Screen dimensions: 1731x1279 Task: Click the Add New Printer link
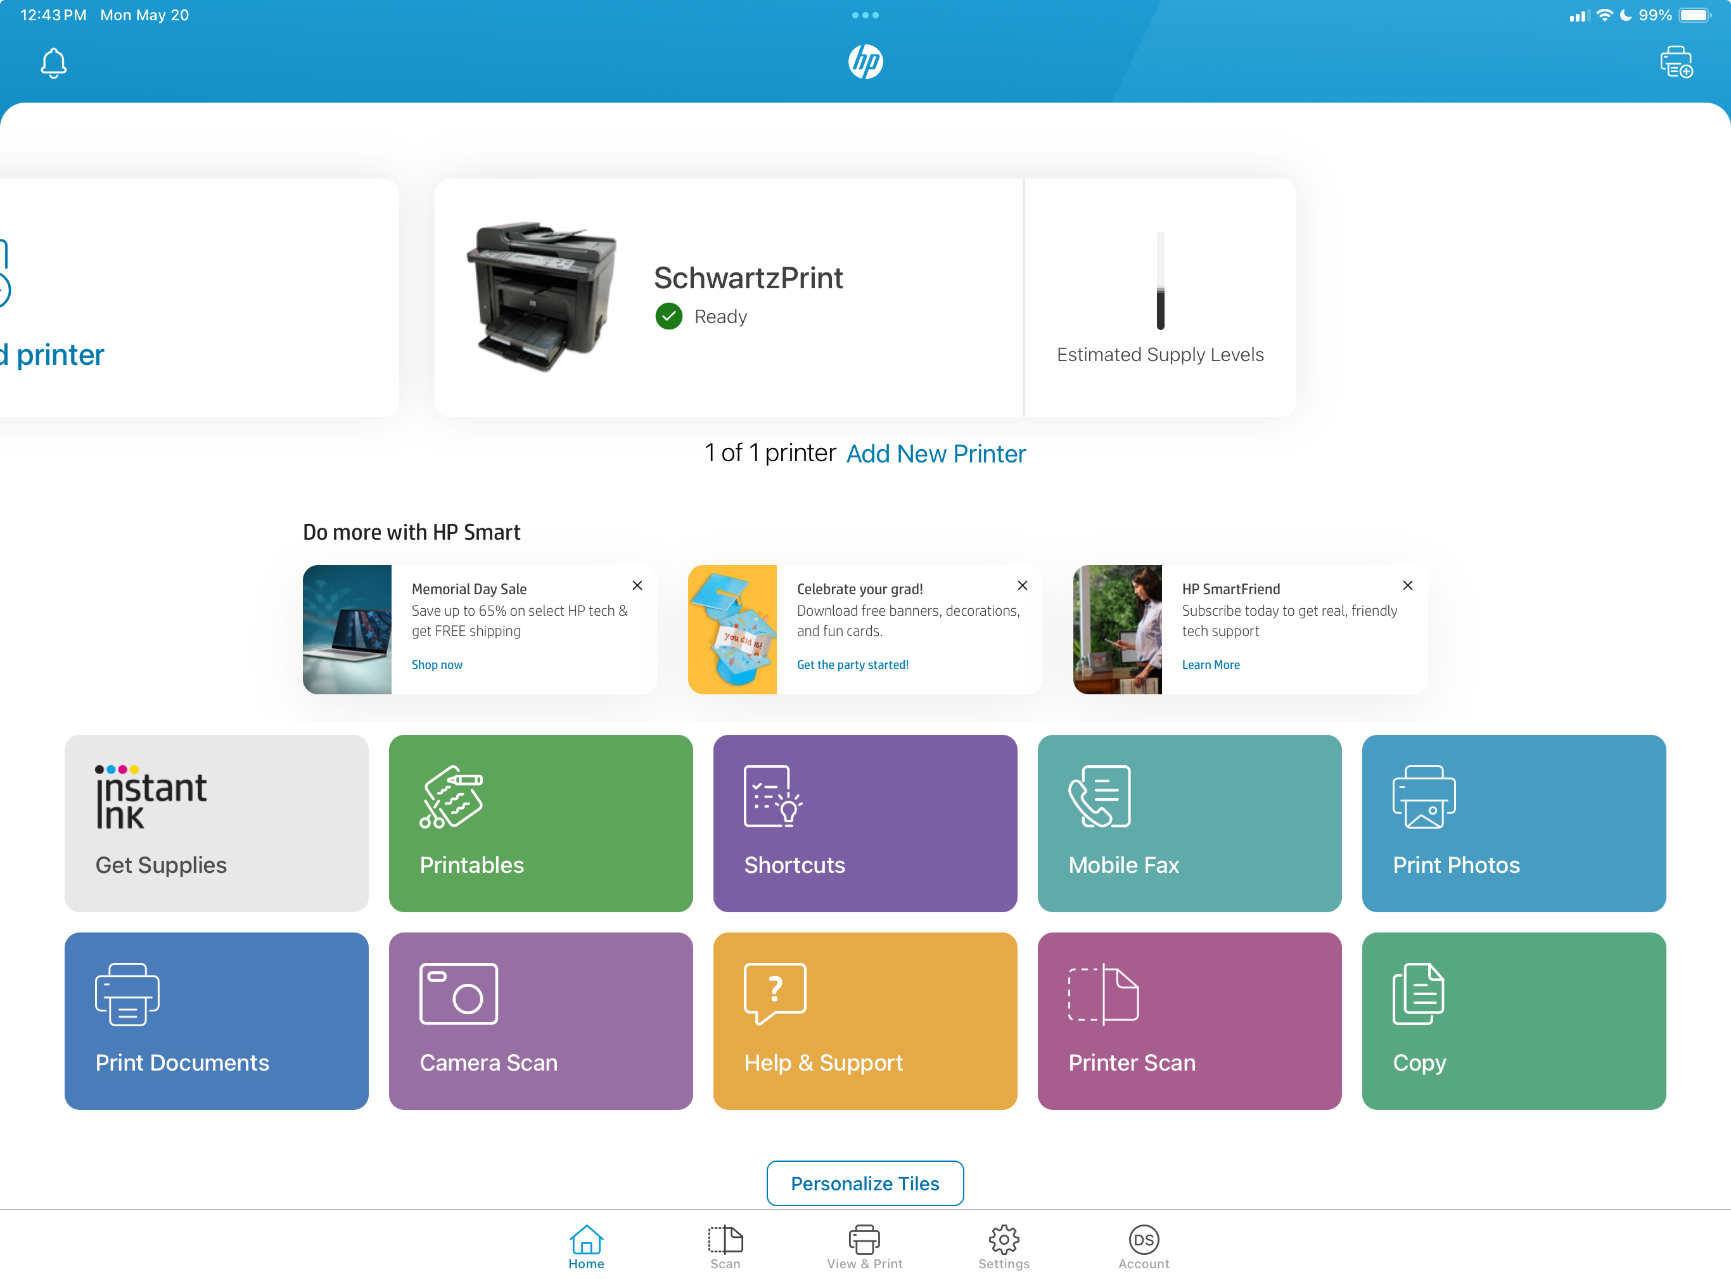(935, 454)
